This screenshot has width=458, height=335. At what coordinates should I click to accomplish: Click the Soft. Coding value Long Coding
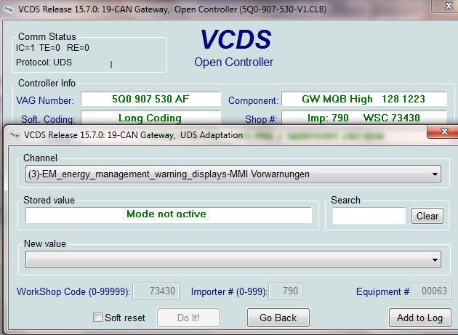click(150, 118)
